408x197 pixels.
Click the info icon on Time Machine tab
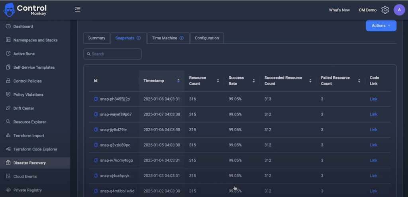(181, 38)
